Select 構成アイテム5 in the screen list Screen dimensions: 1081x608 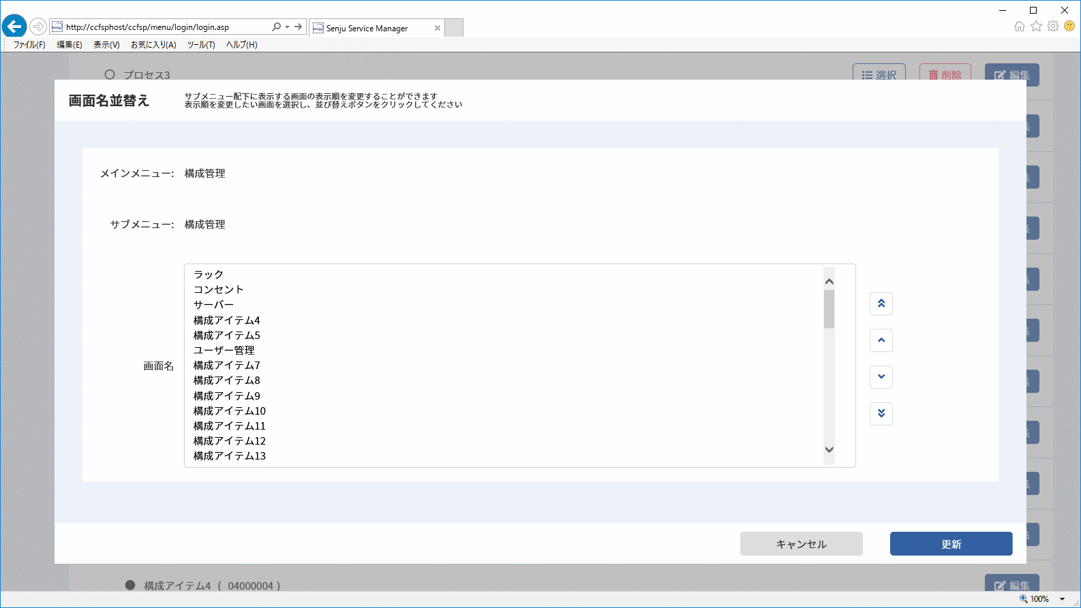505,335
